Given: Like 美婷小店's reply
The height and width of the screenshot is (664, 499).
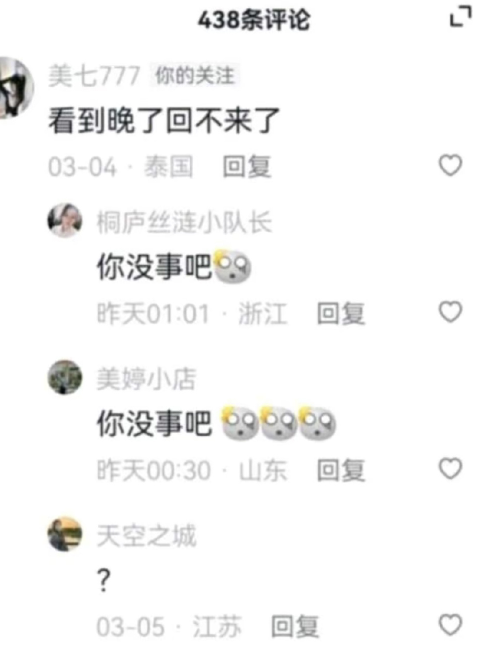Looking at the screenshot, I should coord(451,469).
